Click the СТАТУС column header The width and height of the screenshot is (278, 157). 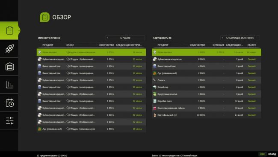(251, 45)
